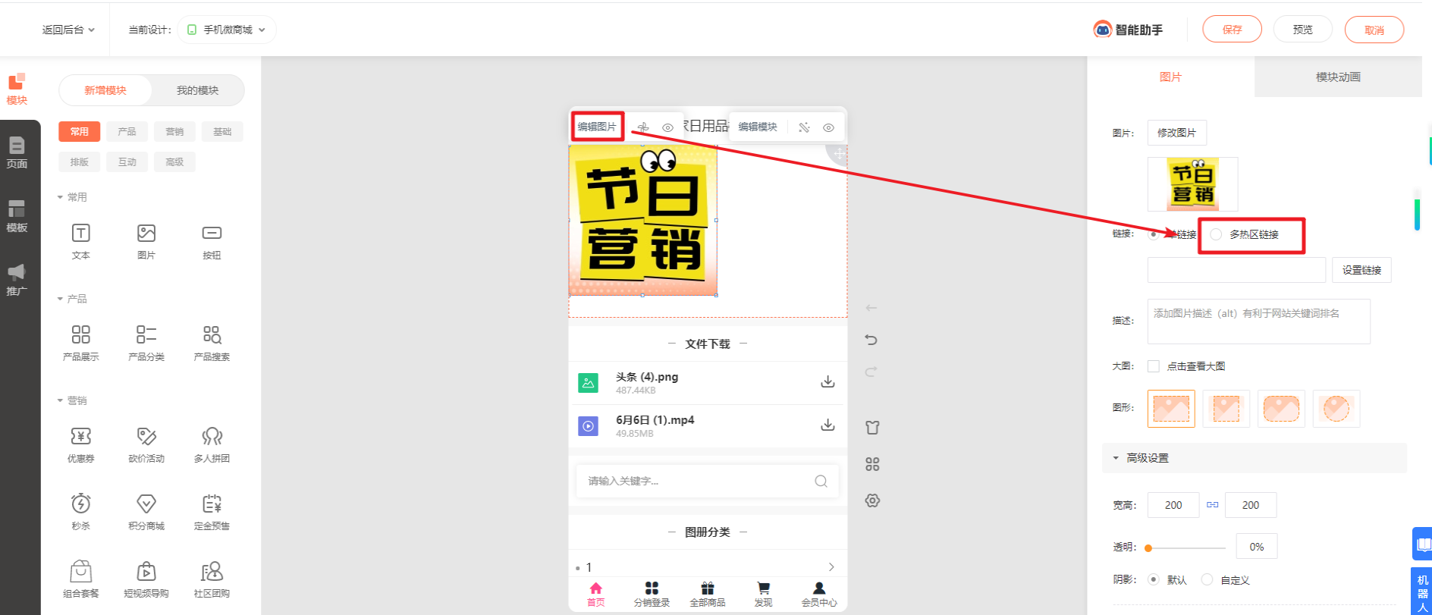Screen dimensions: 1432x615
Task: Open the skin/theme shirt icon
Action: (x=872, y=428)
